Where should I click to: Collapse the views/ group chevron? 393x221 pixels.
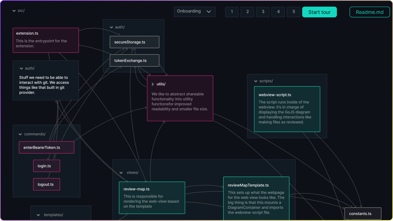tap(121, 172)
